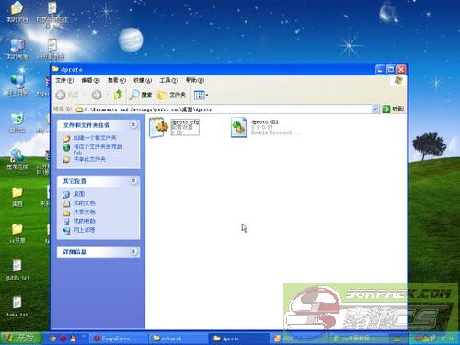Select the last .txt file on desktop
This screenshot has height=345, width=460.
pyautogui.click(x=17, y=306)
